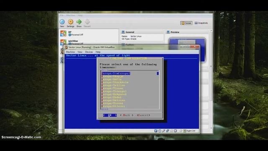Select the win98se virtual machine entry
This screenshot has width=268, height=151.
89,42
